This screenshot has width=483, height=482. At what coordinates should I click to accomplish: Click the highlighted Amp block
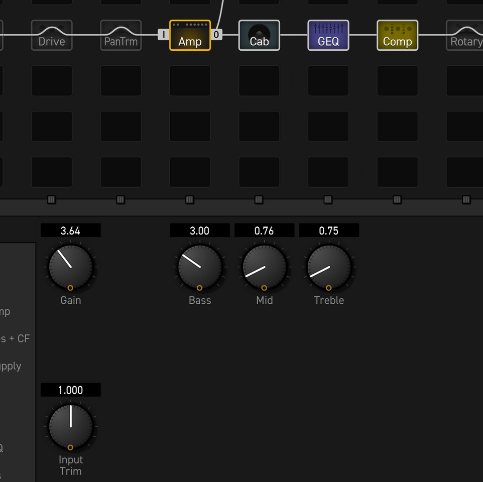tap(190, 35)
